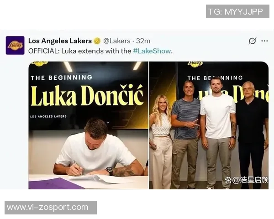
Task: Click the @浩星启颜 watermark text
Action: (250, 180)
